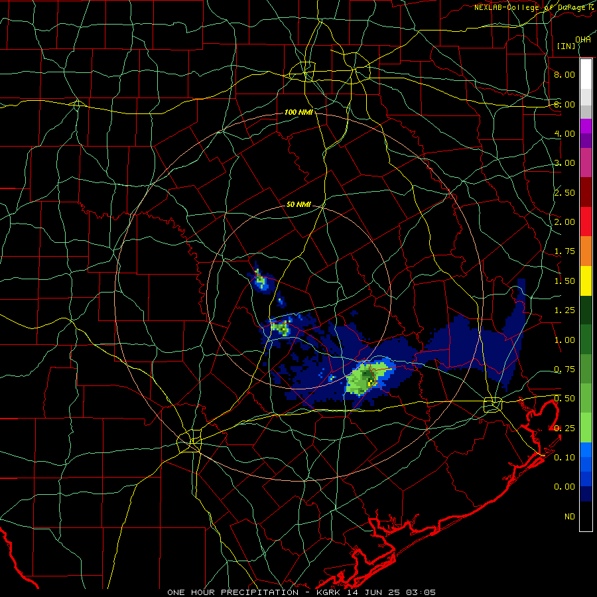This screenshot has width=597, height=597.
Task: Click the 'ND' no-data legend label
Action: point(570,517)
